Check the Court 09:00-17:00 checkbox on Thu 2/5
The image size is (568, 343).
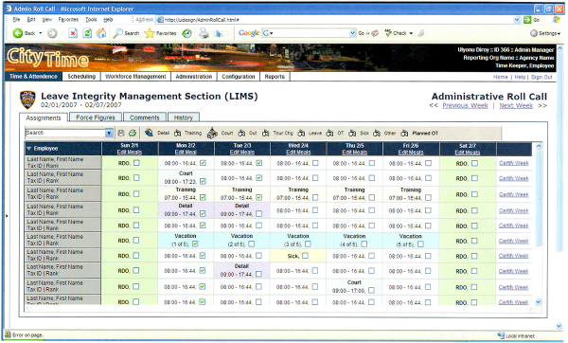[371, 291]
